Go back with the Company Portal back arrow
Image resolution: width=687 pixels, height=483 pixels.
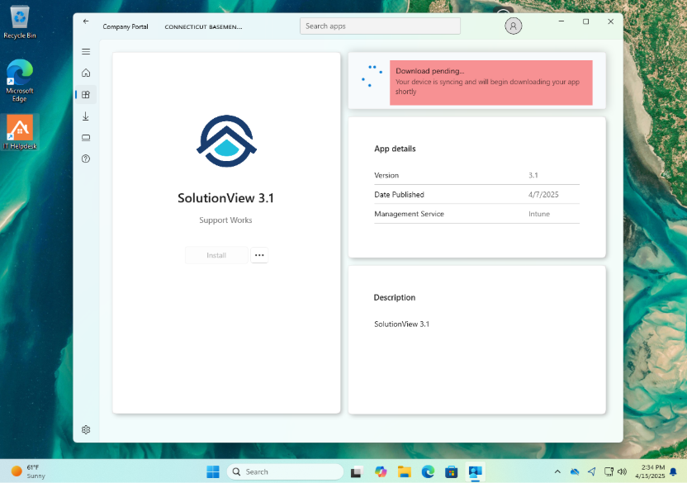coord(86,21)
